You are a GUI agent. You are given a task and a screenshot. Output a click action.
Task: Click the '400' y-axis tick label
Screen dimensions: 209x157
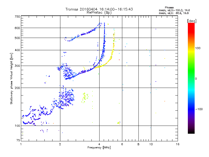pyautogui.click(x=18, y=50)
